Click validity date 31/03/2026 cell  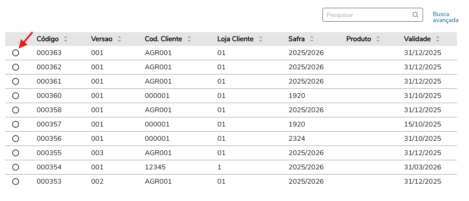(422, 167)
